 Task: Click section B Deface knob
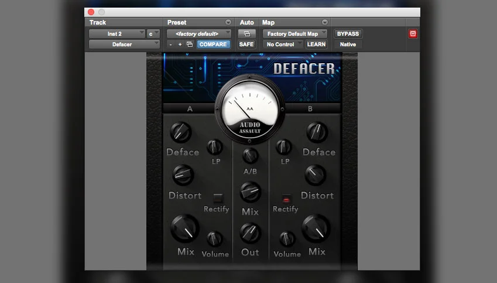[317, 132]
